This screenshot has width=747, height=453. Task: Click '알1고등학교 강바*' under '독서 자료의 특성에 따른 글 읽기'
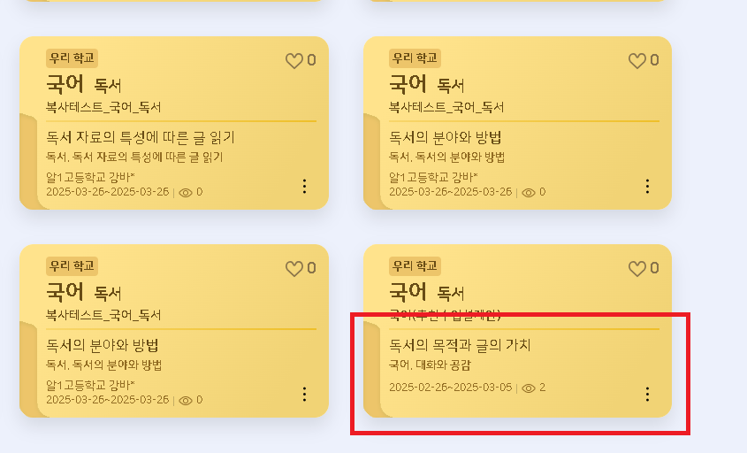coord(90,177)
